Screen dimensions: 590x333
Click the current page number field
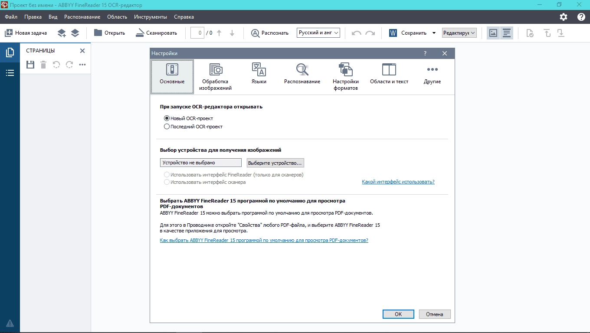197,33
